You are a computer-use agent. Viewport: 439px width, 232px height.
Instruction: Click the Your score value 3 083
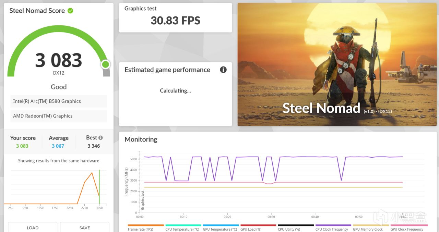pyautogui.click(x=22, y=146)
